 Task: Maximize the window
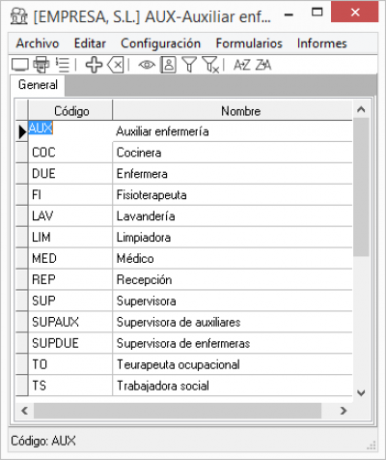pyautogui.click(x=317, y=13)
